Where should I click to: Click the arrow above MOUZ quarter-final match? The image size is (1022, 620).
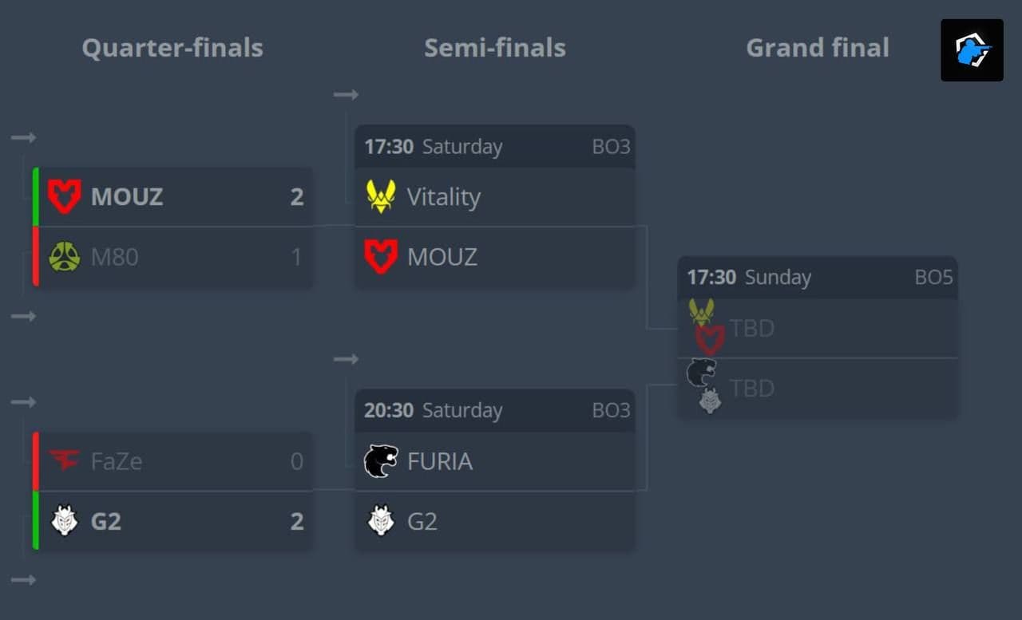[x=23, y=138]
